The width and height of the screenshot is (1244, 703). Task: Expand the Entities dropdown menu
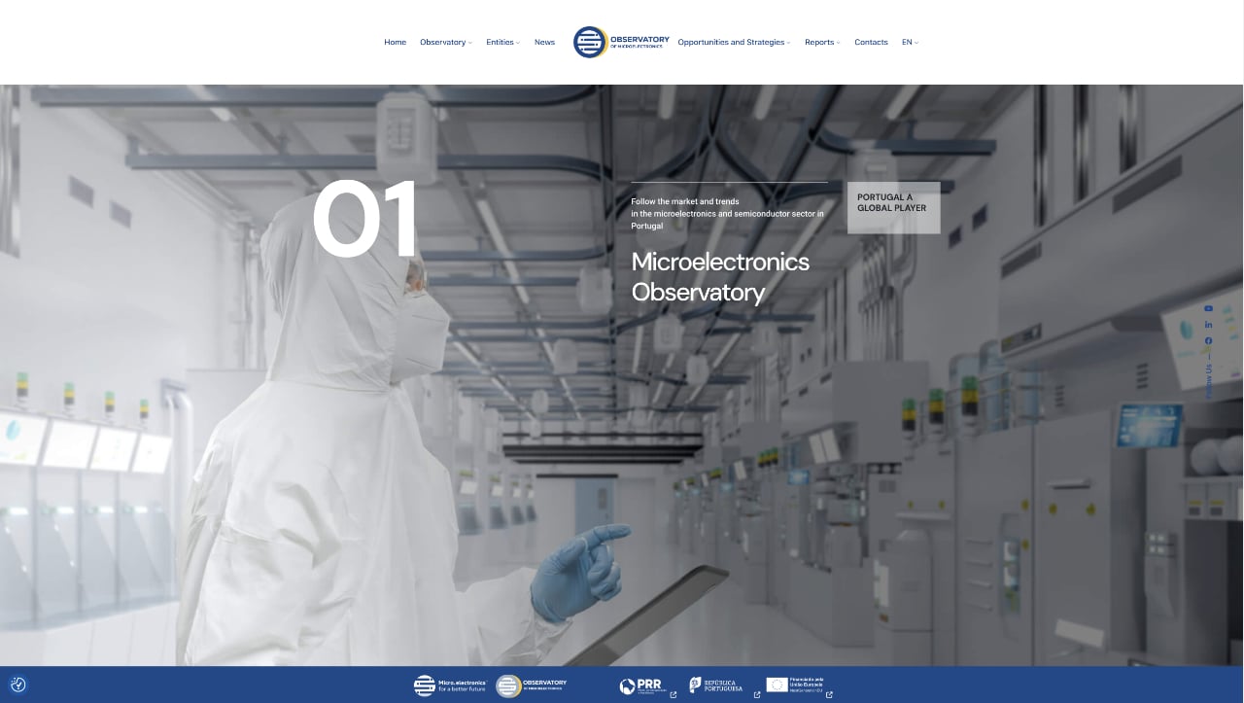502,42
